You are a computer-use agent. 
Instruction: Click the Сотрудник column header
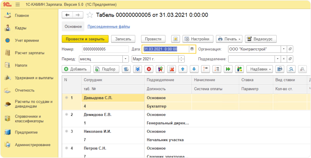click(x=113, y=80)
